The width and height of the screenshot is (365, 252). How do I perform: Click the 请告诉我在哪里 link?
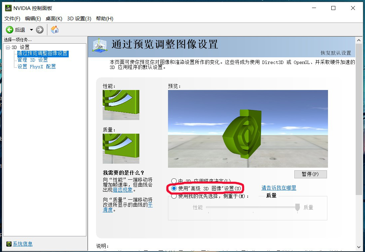point(278,188)
